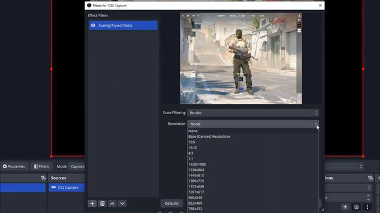This screenshot has width=380, height=213.
Task: Collapse the Resolution dropdown arrow
Action: pyautogui.click(x=316, y=124)
